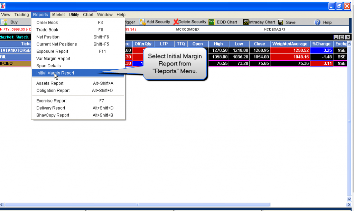Select Initial Margin Report from the Reports menu
The width and height of the screenshot is (354, 211).
coord(55,73)
